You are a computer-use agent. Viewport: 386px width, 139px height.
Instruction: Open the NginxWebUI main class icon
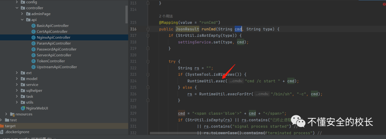[23, 108]
